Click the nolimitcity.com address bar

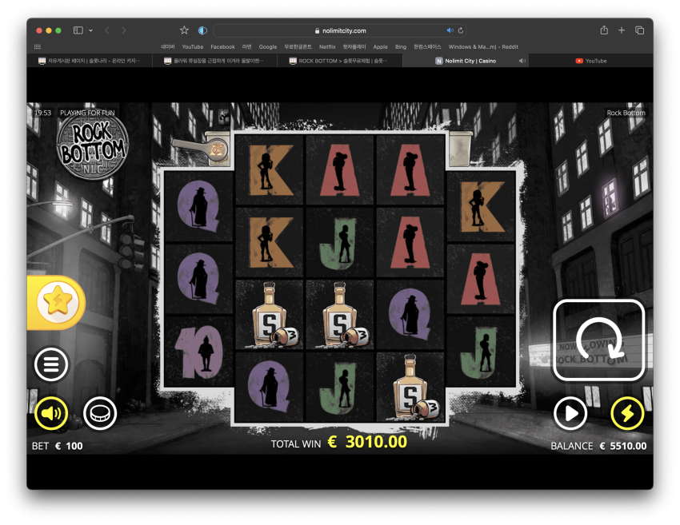340,30
